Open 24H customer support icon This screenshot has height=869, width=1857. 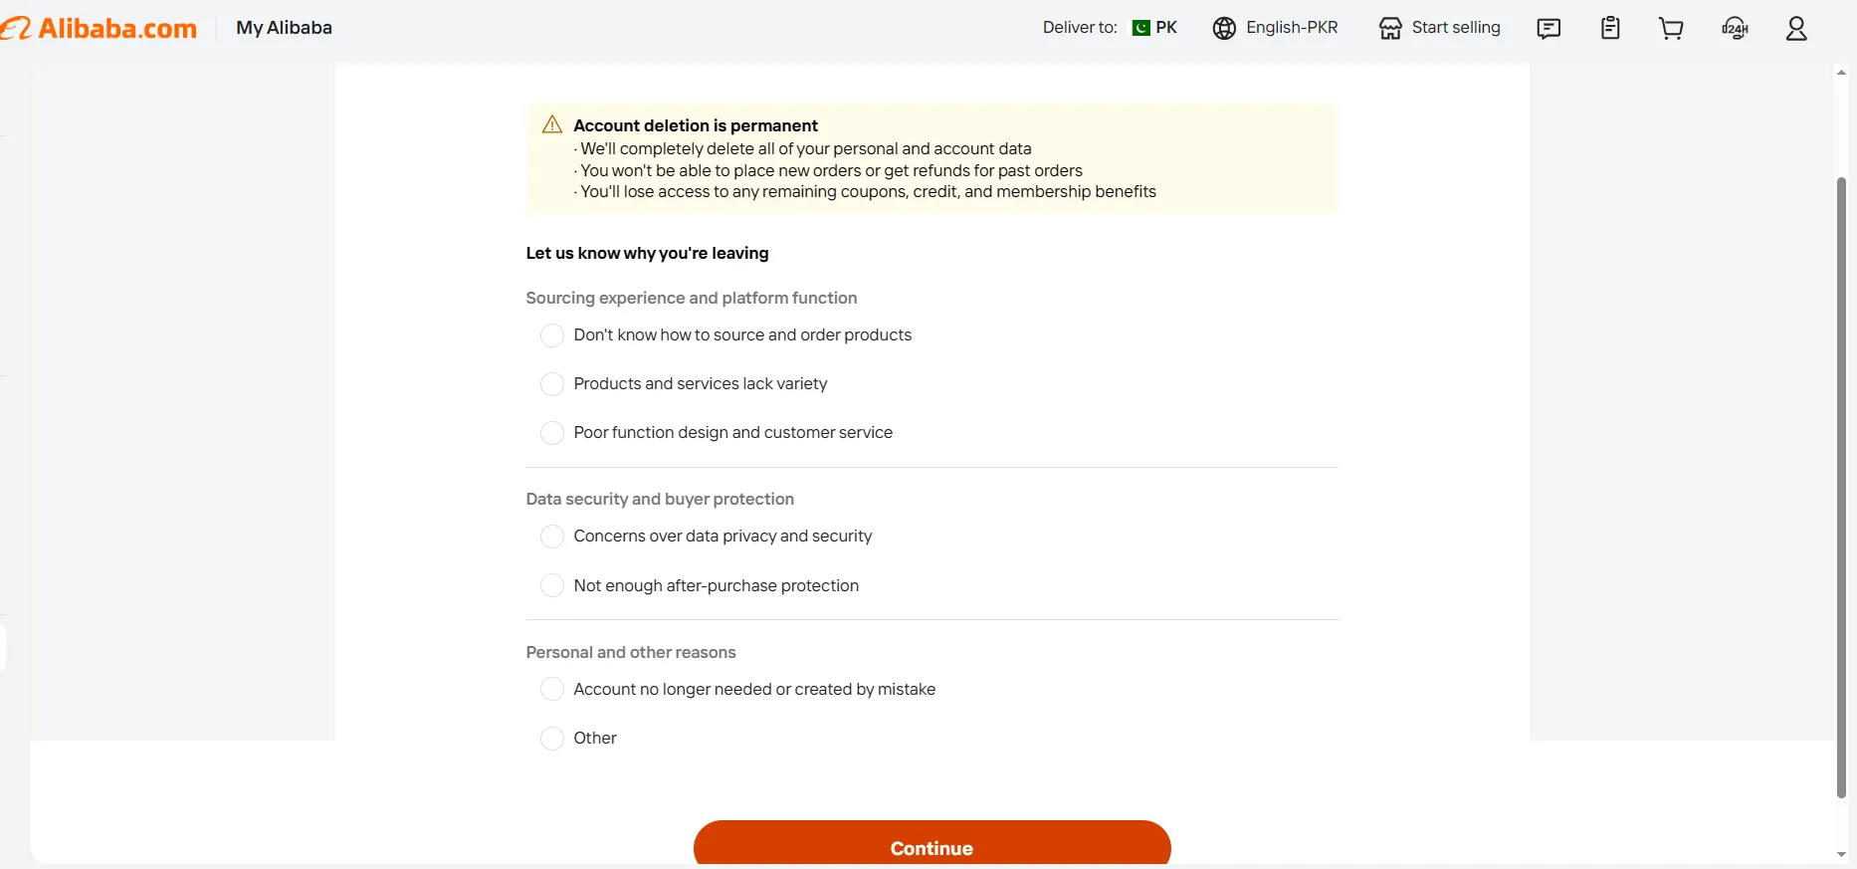1735,28
